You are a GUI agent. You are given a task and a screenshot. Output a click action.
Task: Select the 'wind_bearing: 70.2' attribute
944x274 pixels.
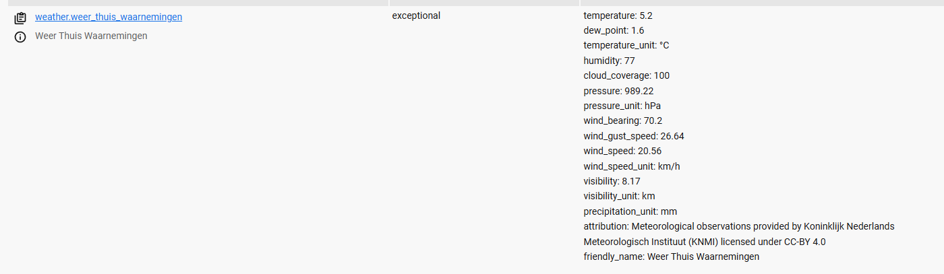pos(622,121)
